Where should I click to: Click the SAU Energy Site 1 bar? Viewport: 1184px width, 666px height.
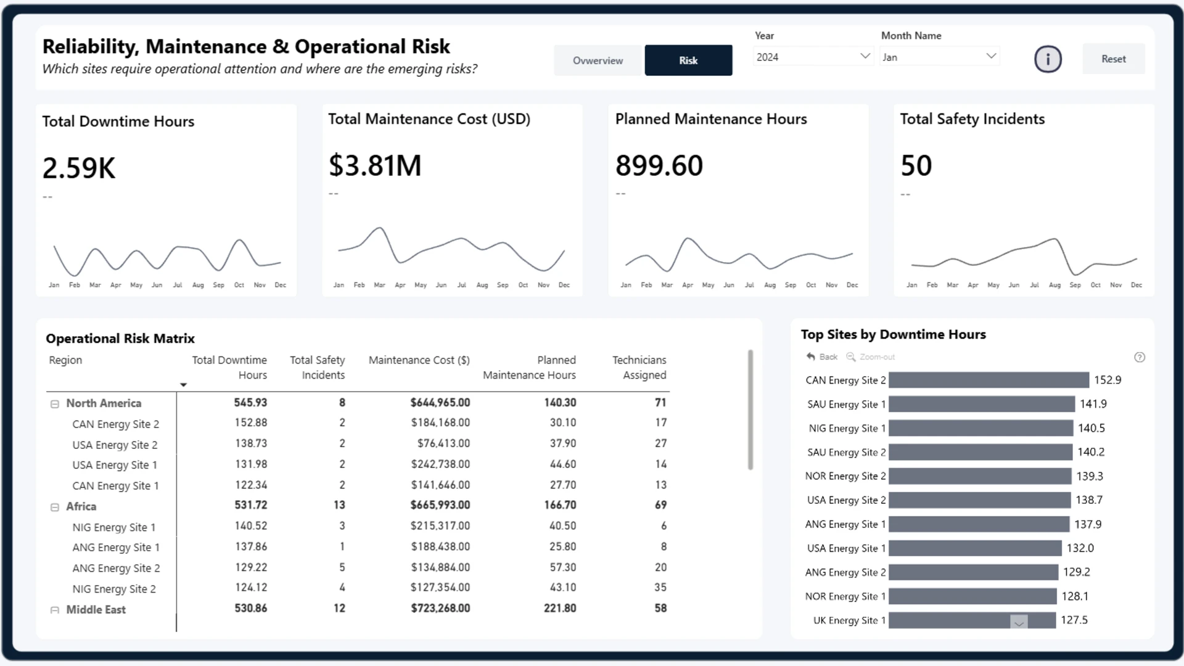(x=981, y=404)
